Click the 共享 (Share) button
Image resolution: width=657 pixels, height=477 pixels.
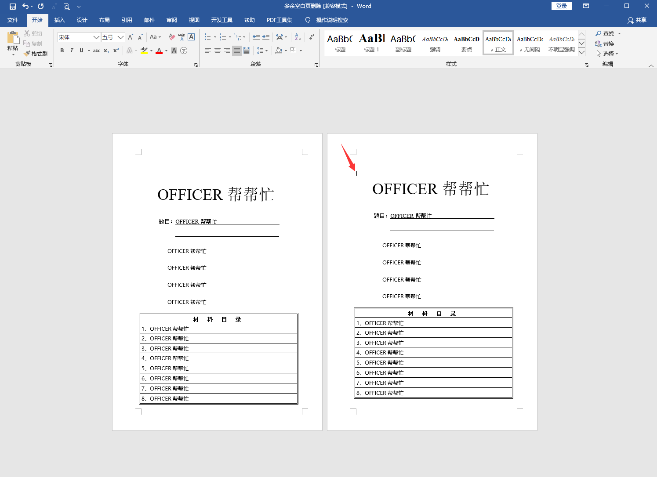(637, 20)
